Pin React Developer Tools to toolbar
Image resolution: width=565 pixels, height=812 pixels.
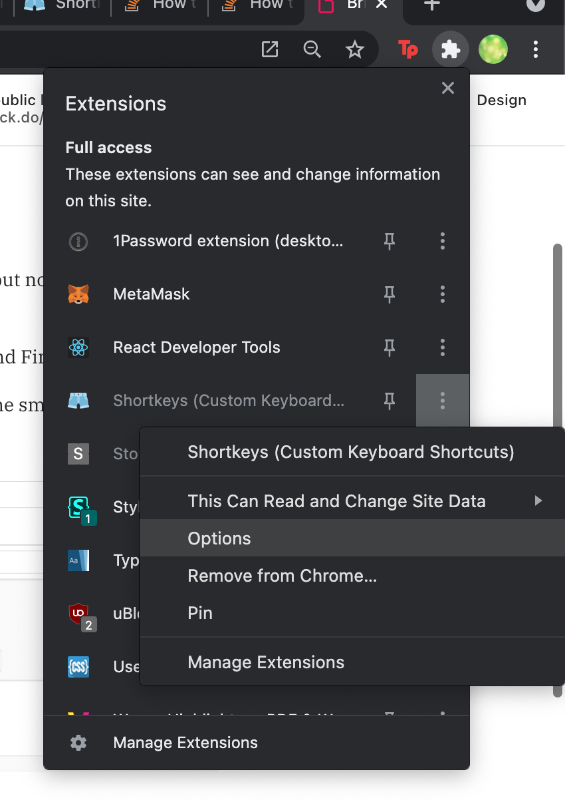point(390,347)
